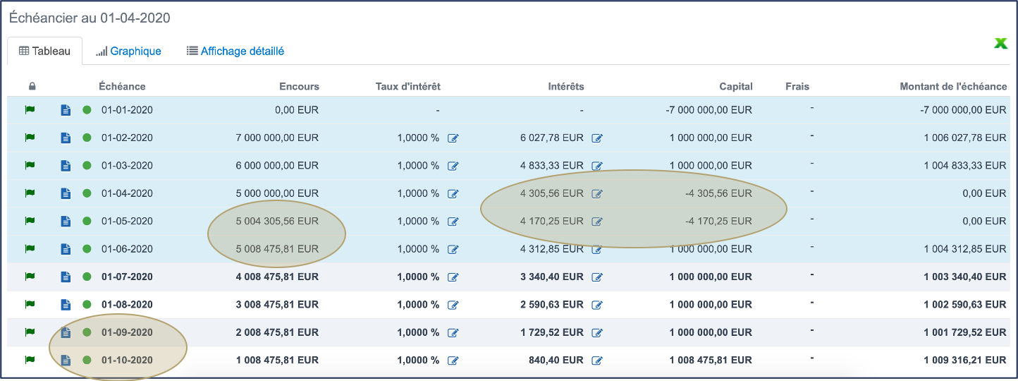
Task: Edit the 4 833,33 EUR interest amount
Action: click(x=597, y=166)
